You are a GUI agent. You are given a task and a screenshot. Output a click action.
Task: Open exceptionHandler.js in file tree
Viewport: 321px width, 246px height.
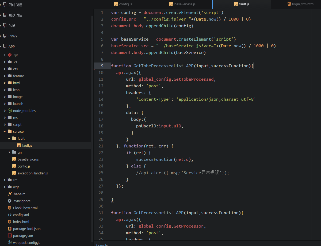pos(33,173)
